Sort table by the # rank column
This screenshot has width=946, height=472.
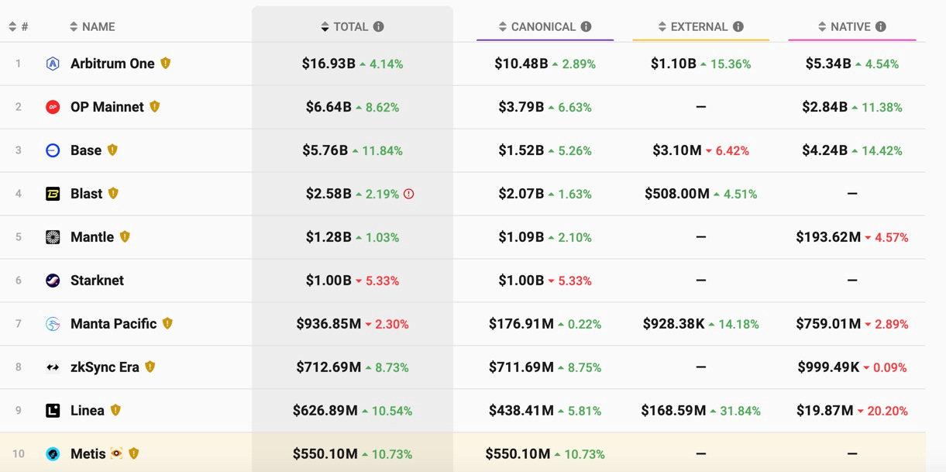[19, 26]
